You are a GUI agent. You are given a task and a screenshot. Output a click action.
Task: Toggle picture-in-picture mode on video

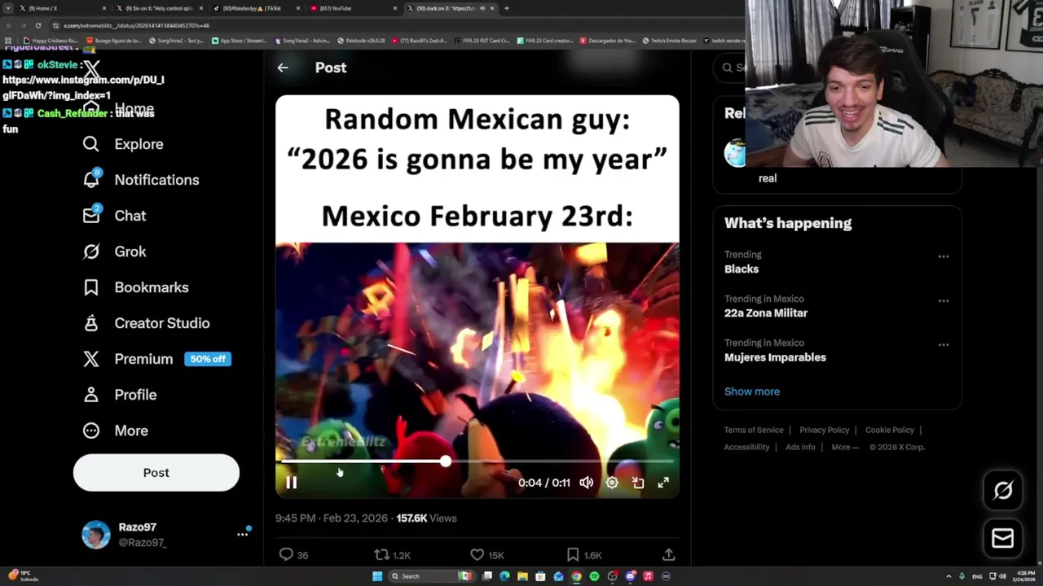[638, 483]
